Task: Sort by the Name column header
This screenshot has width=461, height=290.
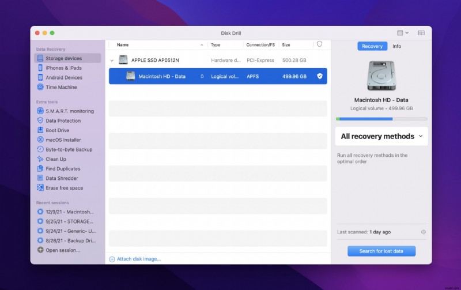Action: (x=123, y=45)
